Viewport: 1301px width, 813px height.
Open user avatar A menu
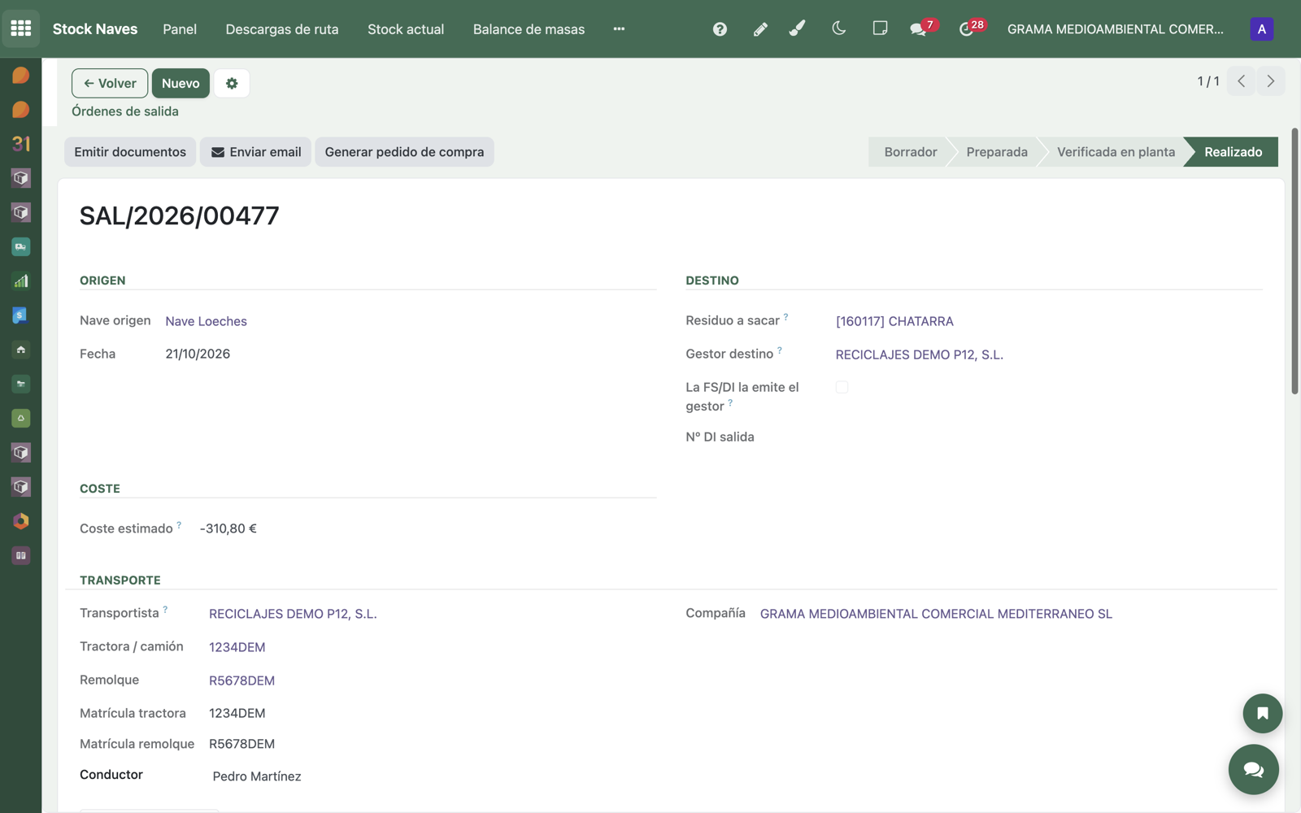pos(1261,29)
